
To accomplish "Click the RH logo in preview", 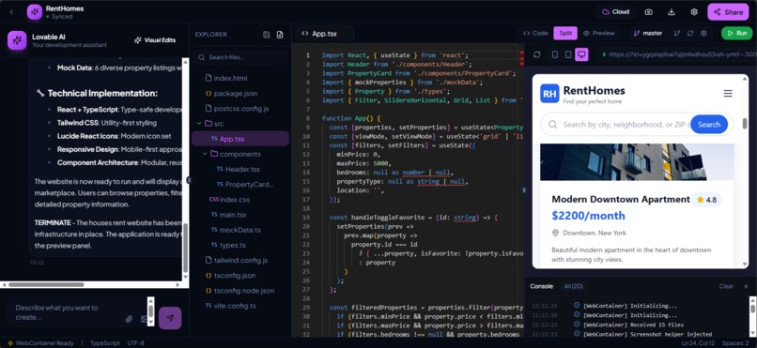I will [x=549, y=94].
